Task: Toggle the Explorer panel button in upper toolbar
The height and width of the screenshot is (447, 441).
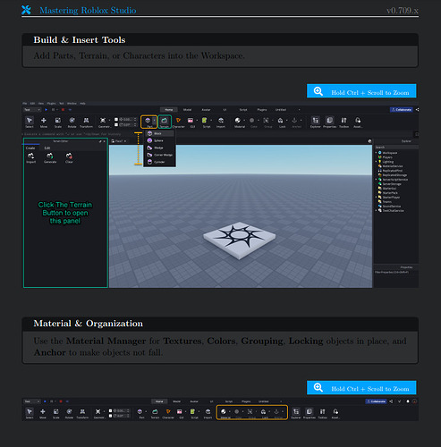Action: pos(315,122)
